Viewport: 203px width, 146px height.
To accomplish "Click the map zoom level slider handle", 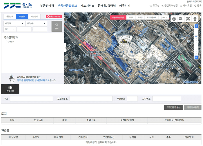I will tap(196, 36).
